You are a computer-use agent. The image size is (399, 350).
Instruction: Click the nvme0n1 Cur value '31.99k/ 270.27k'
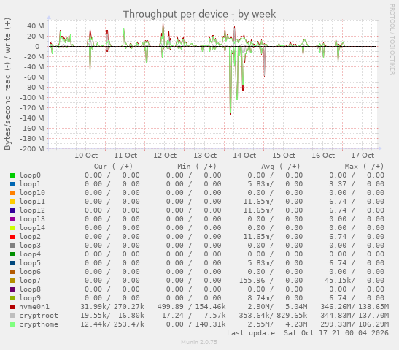[112, 307]
